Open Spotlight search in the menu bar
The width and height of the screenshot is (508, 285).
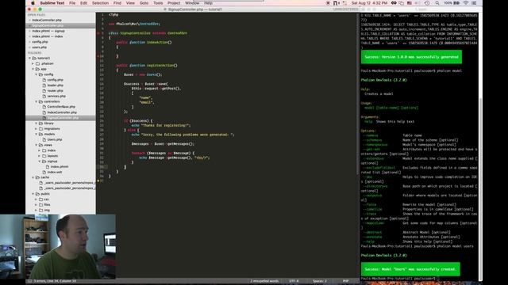[x=437, y=3]
